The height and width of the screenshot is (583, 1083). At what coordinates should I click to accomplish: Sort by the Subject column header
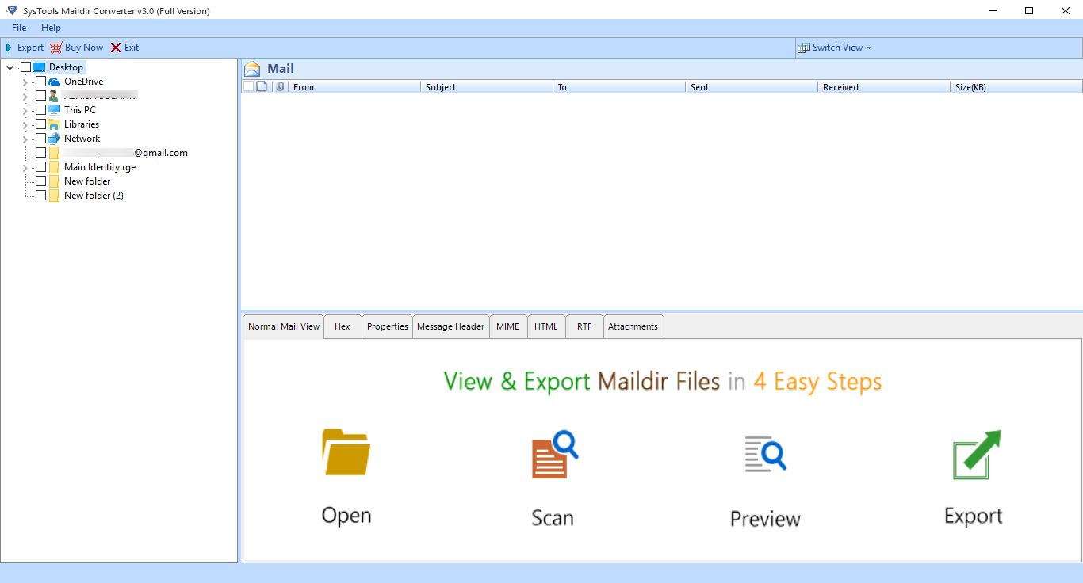click(x=487, y=87)
